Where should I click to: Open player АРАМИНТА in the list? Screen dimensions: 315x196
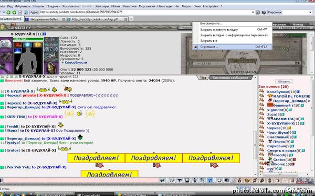point(283,119)
